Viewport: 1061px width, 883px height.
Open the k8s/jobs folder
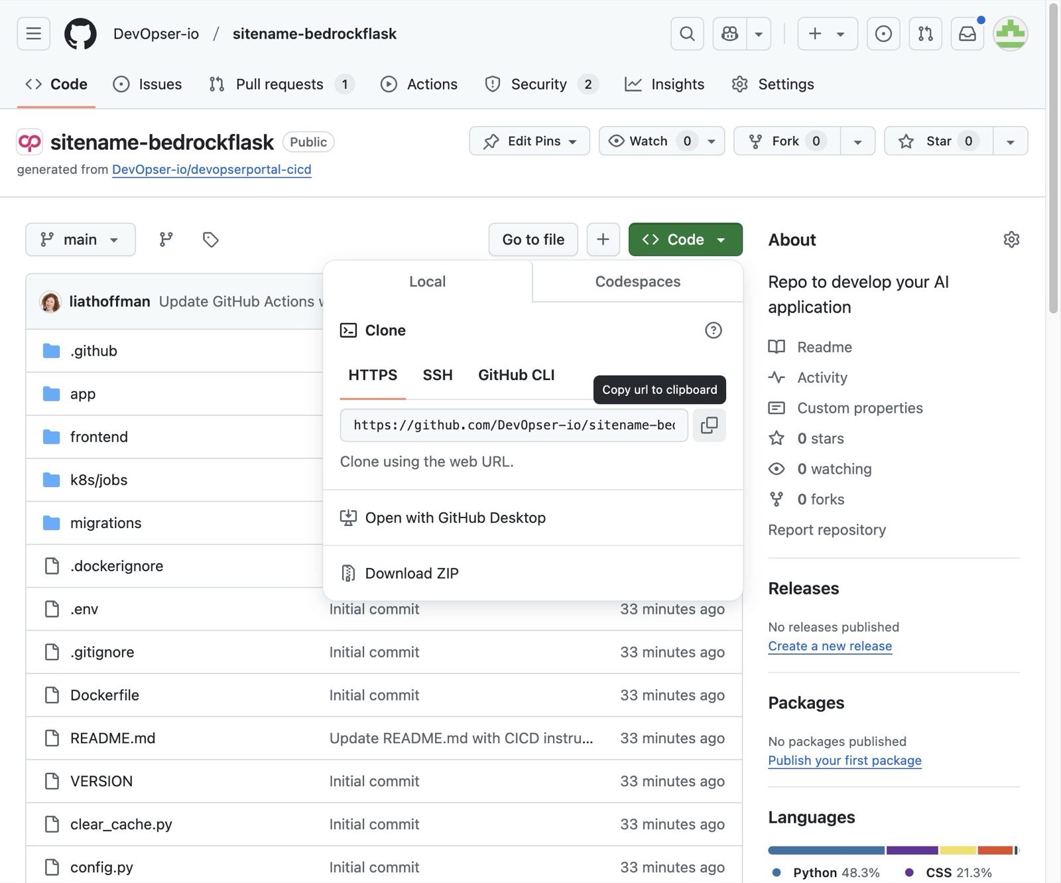99,480
